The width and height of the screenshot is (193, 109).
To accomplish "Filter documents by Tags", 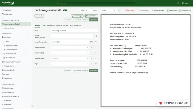I will click(x=96, y=64).
